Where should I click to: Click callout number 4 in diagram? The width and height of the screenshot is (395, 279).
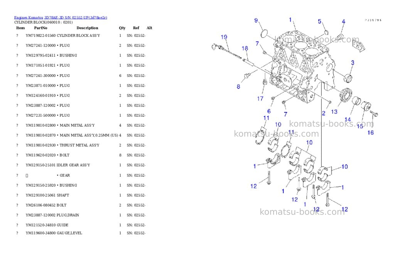(x=343, y=22)
